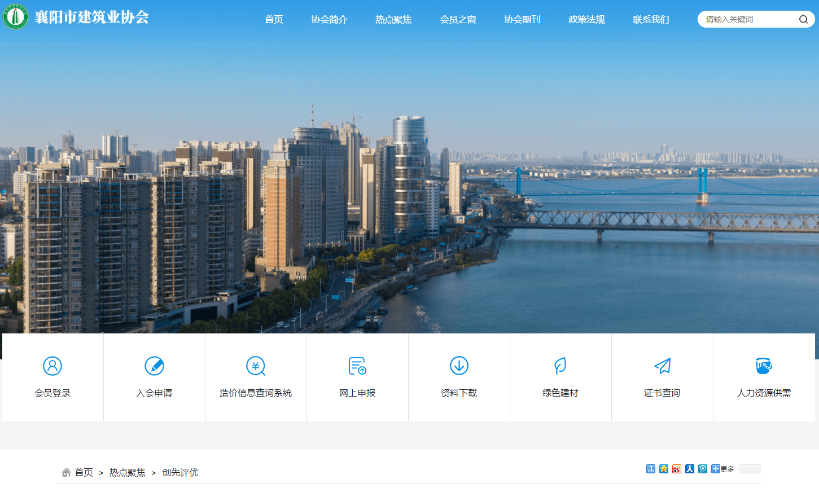Click the 绿色建材 leaf icon
The width and height of the screenshot is (819, 488).
560,366
